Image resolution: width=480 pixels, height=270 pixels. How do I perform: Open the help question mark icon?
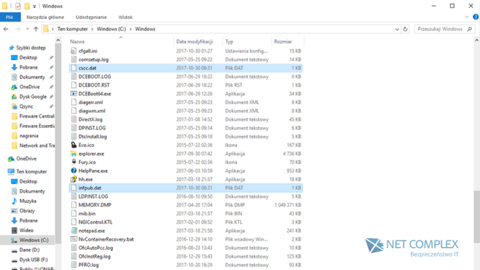pos(476,17)
